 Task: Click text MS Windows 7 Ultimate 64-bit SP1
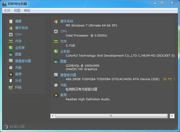(92, 25)
